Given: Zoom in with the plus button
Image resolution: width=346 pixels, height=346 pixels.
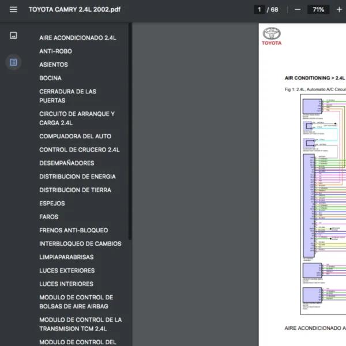Looking at the screenshot, I should pos(339,10).
